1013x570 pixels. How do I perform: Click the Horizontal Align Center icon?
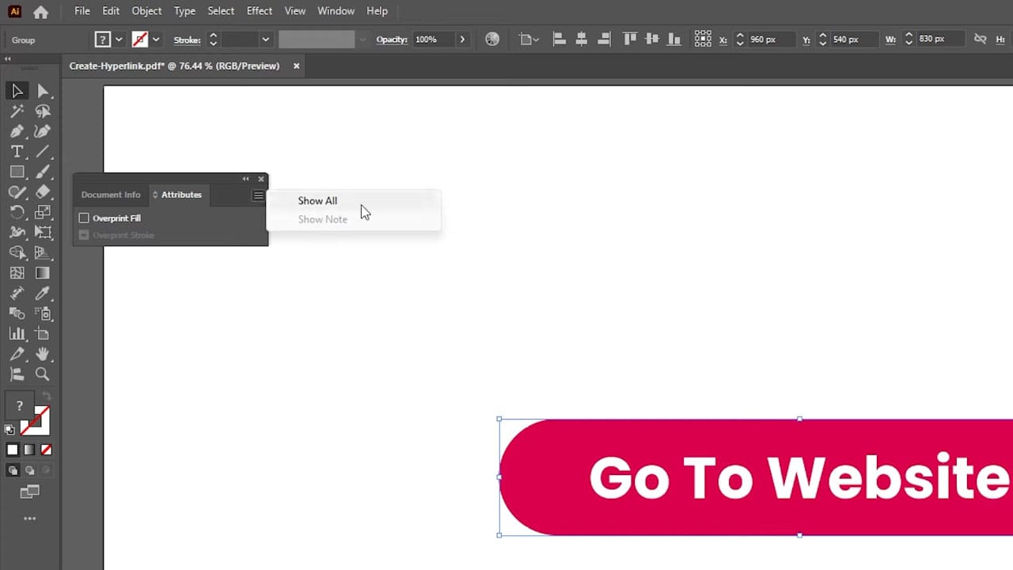click(581, 39)
